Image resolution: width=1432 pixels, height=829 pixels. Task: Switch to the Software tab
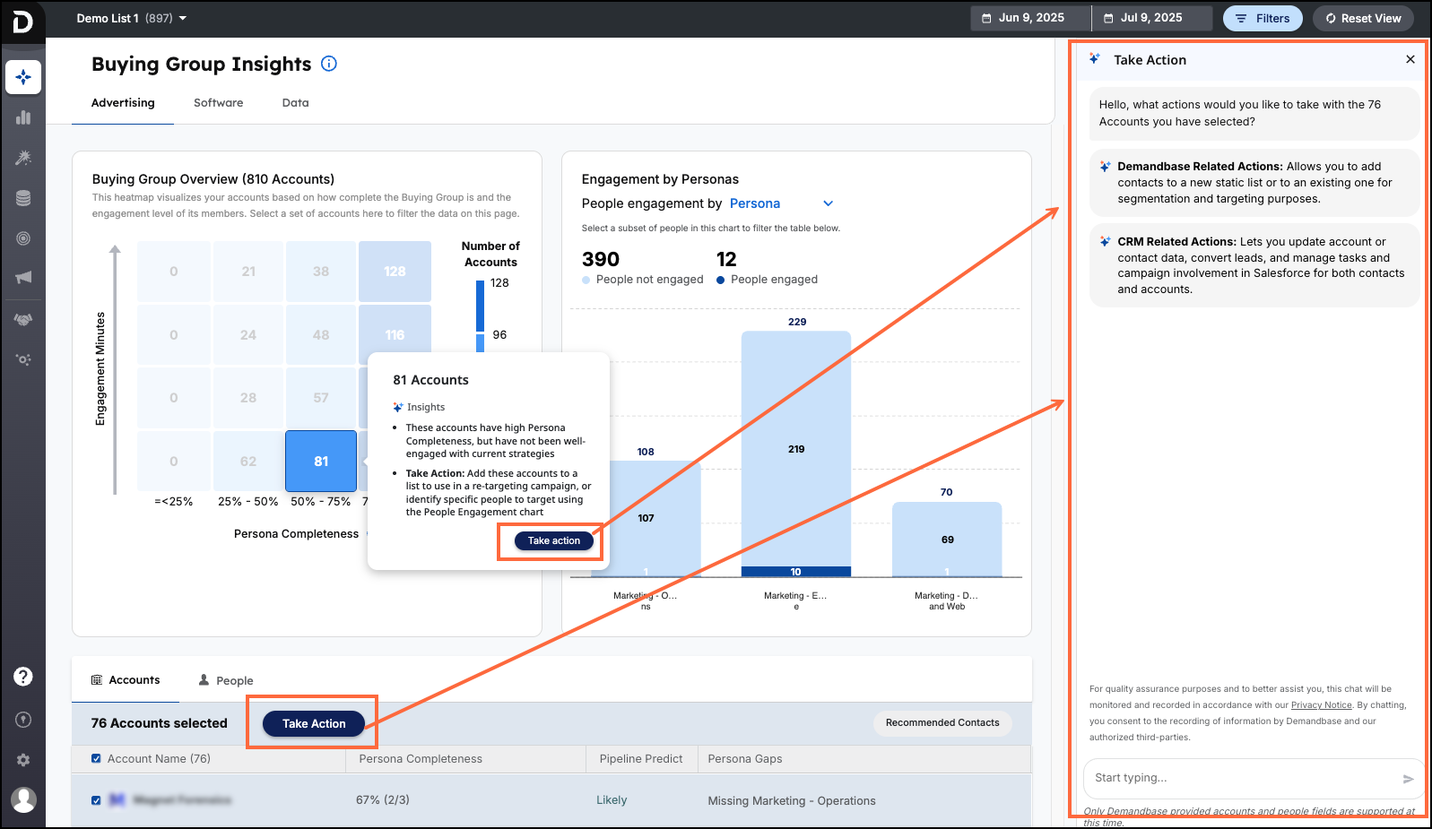tap(218, 103)
